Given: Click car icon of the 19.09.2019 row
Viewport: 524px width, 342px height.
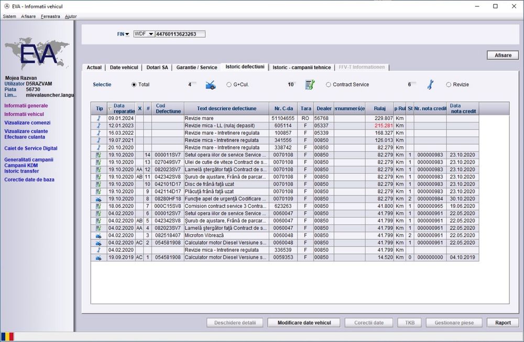Looking at the screenshot, I should click(99, 258).
